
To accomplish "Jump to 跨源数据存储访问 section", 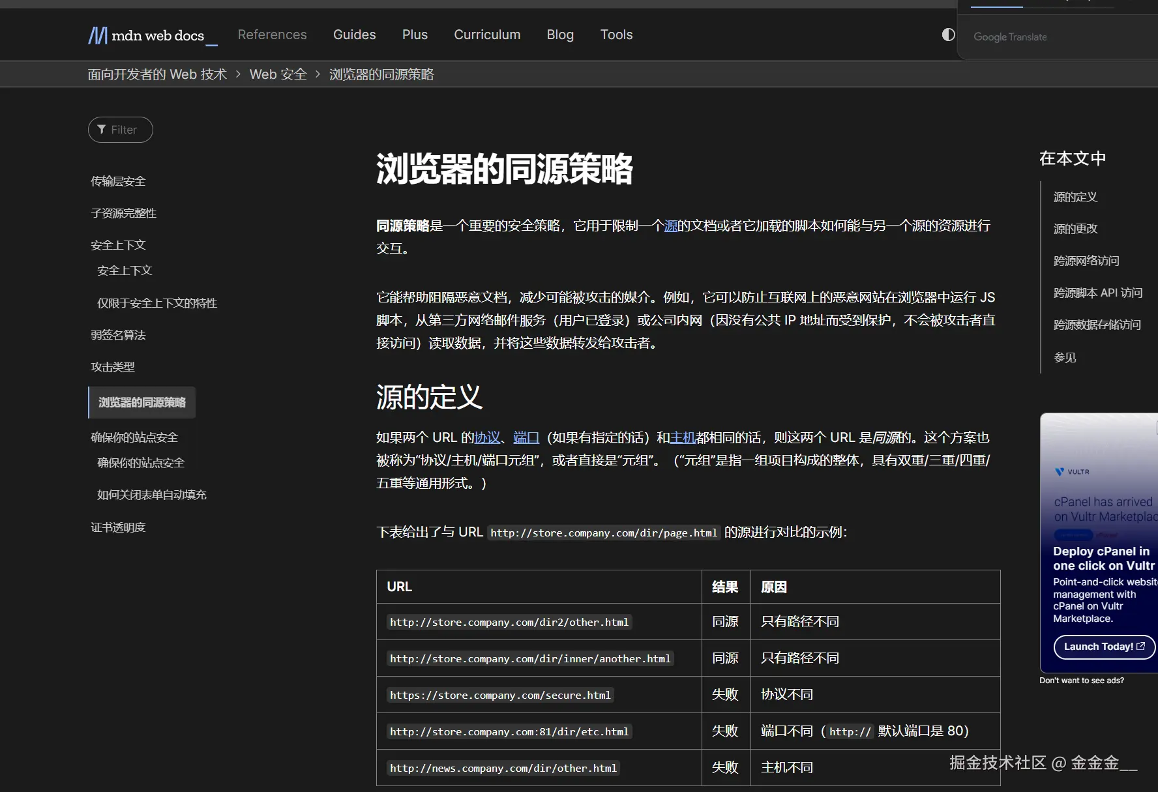I will tap(1097, 325).
